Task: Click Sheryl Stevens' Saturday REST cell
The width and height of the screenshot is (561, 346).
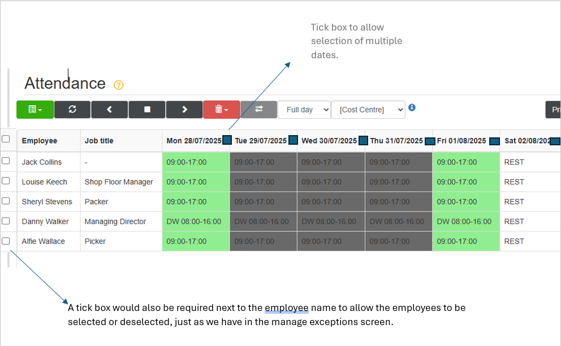Action: click(530, 202)
